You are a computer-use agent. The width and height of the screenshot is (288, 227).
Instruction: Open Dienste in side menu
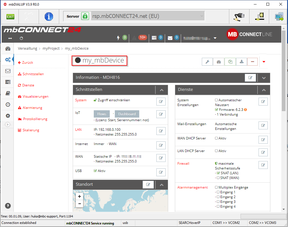point(26,85)
